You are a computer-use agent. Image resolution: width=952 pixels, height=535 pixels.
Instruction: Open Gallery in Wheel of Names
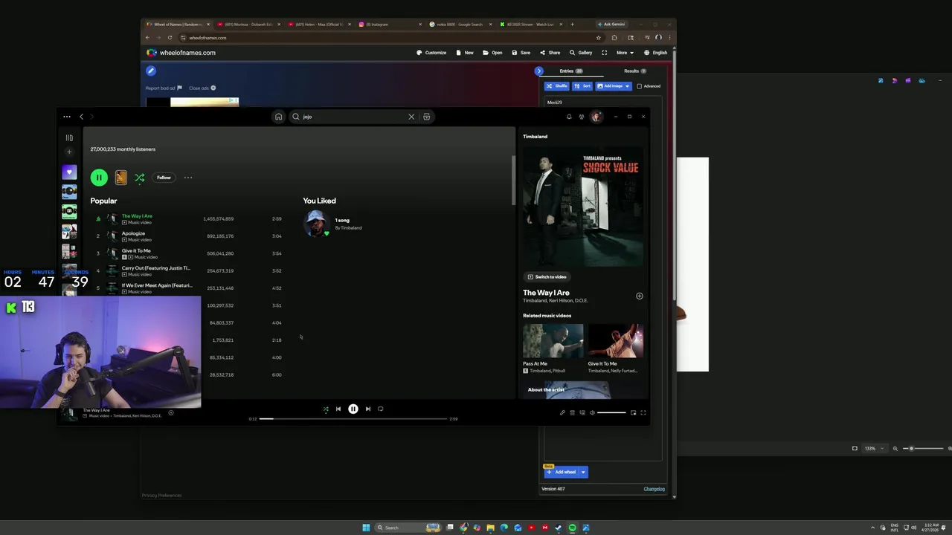581,53
